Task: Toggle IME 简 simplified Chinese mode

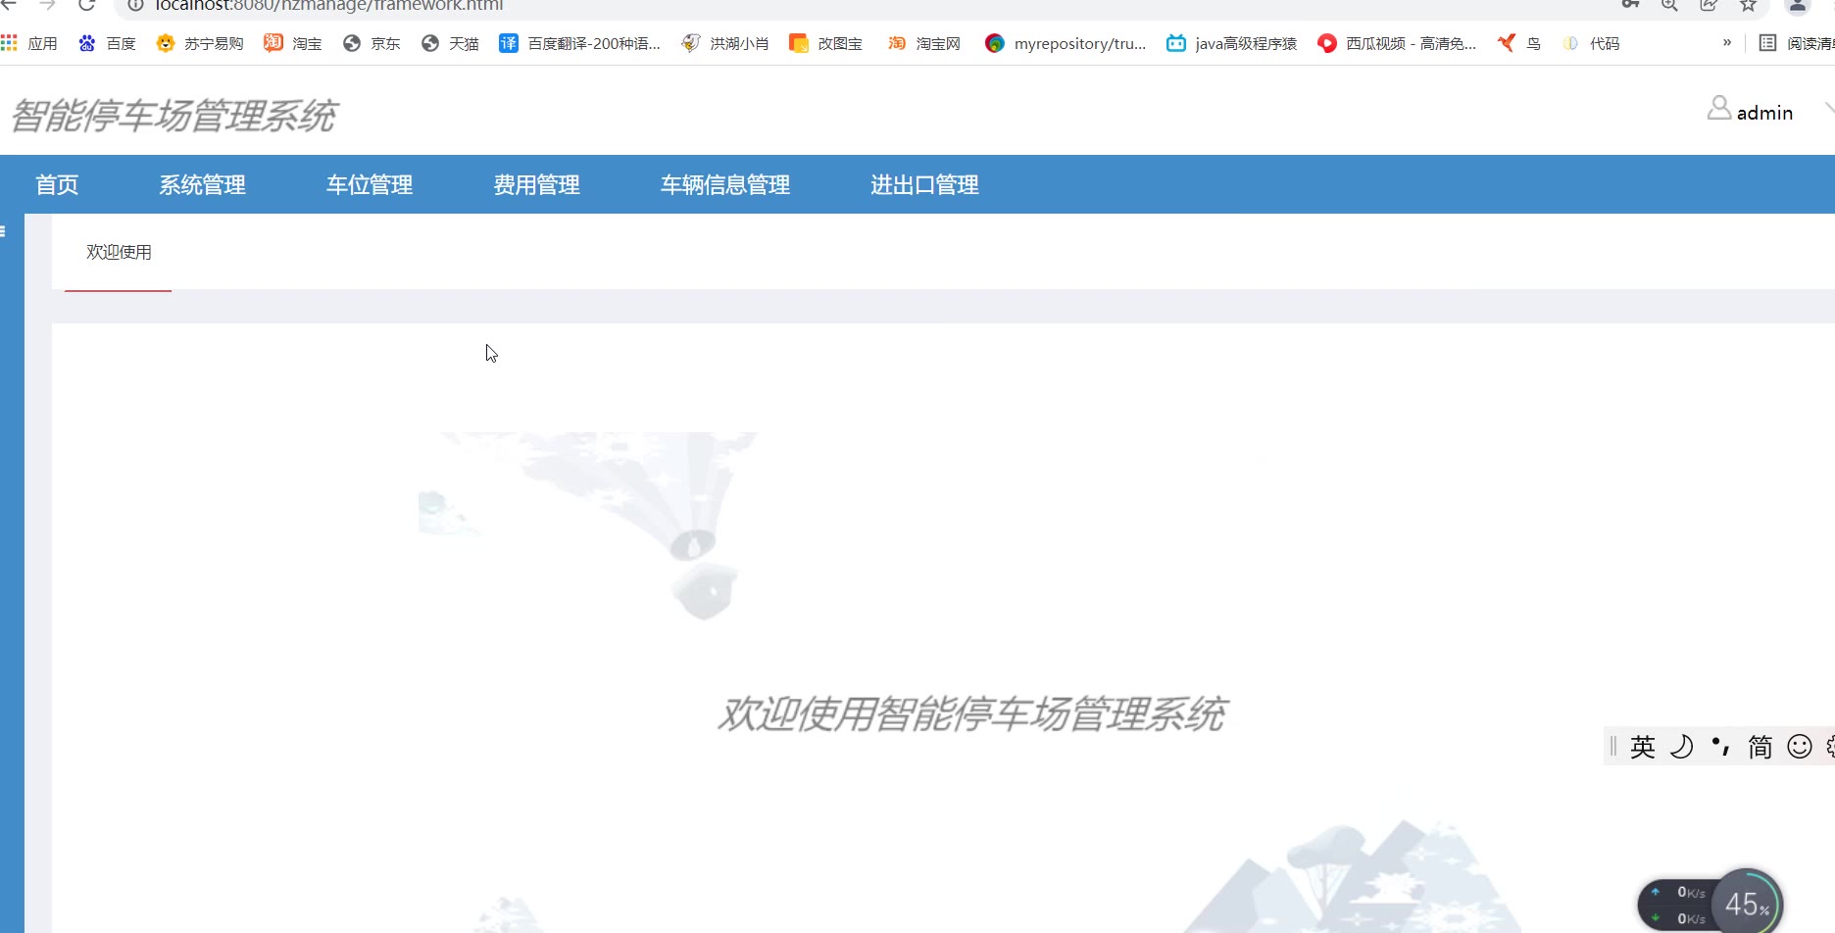Action: tap(1761, 747)
